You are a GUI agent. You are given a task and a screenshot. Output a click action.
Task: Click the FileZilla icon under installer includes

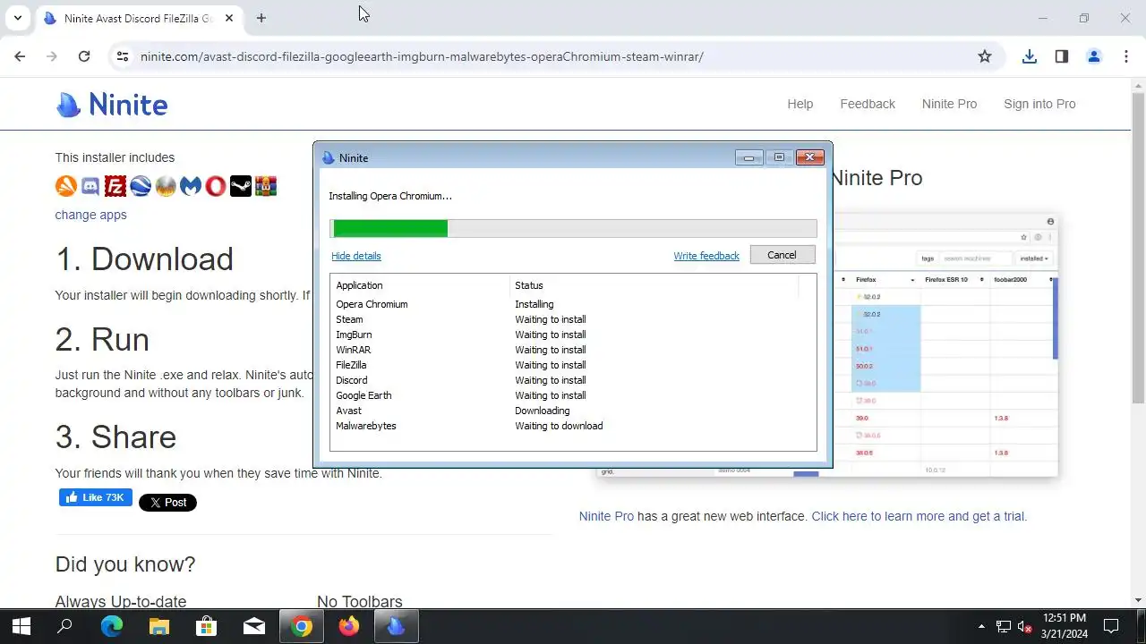tap(115, 186)
